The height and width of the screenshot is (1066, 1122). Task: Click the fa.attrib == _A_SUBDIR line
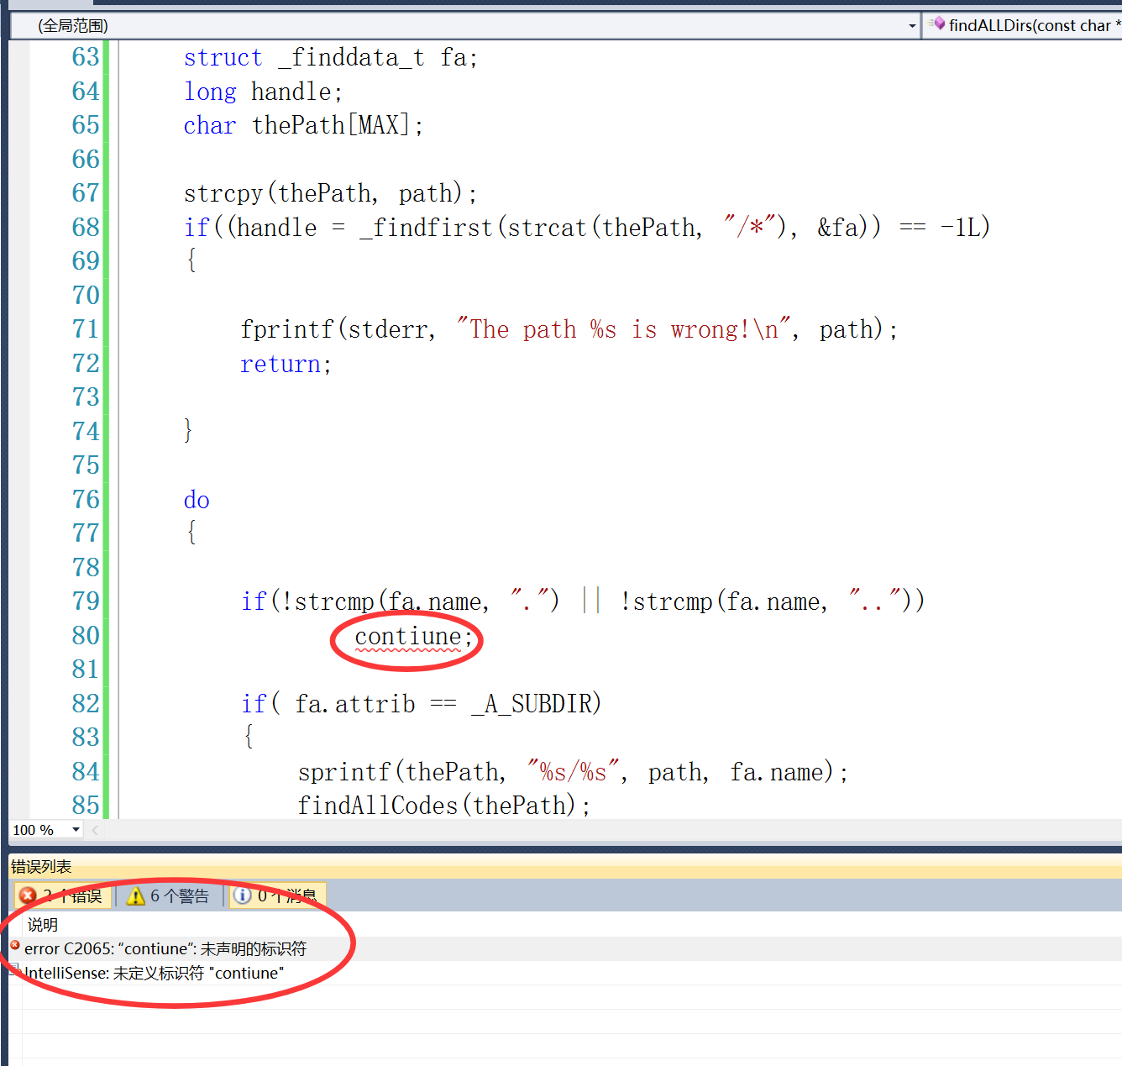[x=422, y=703]
